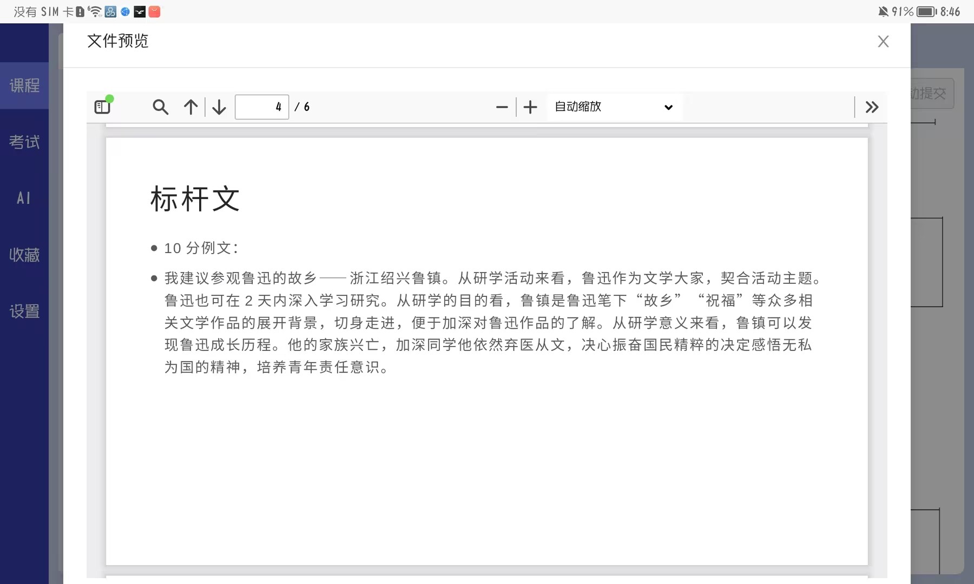974x584 pixels.
Task: Go to next page with down arrow
Action: (x=219, y=107)
